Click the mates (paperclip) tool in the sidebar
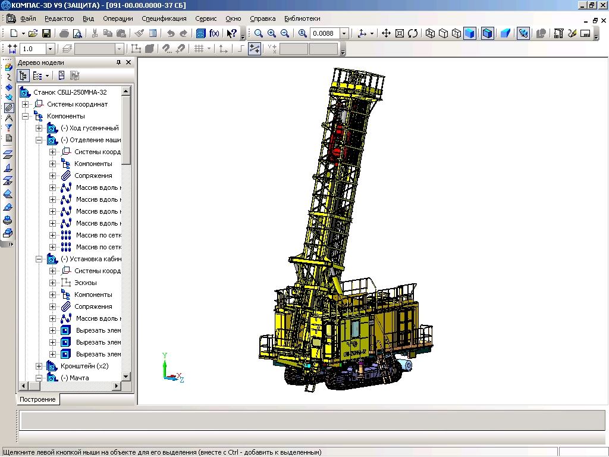The height and width of the screenshot is (457, 609). pyautogui.click(x=8, y=107)
